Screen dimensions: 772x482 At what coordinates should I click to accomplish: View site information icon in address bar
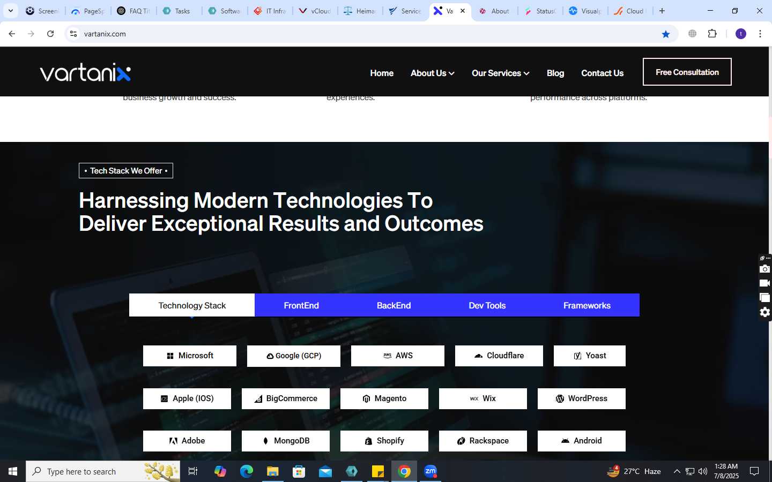pos(73,34)
